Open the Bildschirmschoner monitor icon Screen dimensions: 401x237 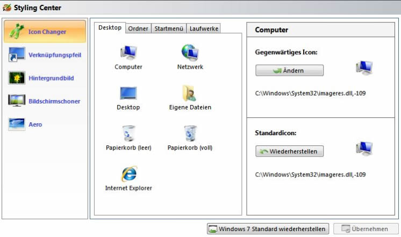coord(17,100)
